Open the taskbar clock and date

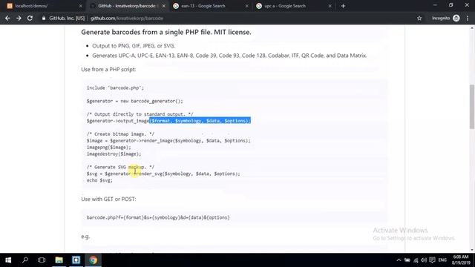coord(461,260)
